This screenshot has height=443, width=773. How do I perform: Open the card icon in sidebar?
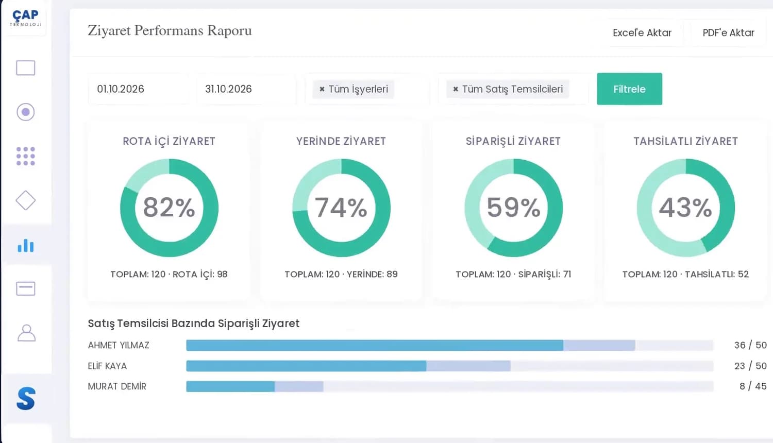click(26, 288)
